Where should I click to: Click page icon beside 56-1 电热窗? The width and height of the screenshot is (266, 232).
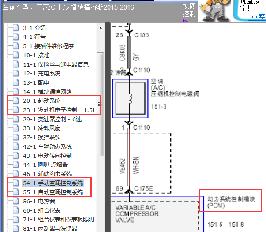tap(16, 201)
